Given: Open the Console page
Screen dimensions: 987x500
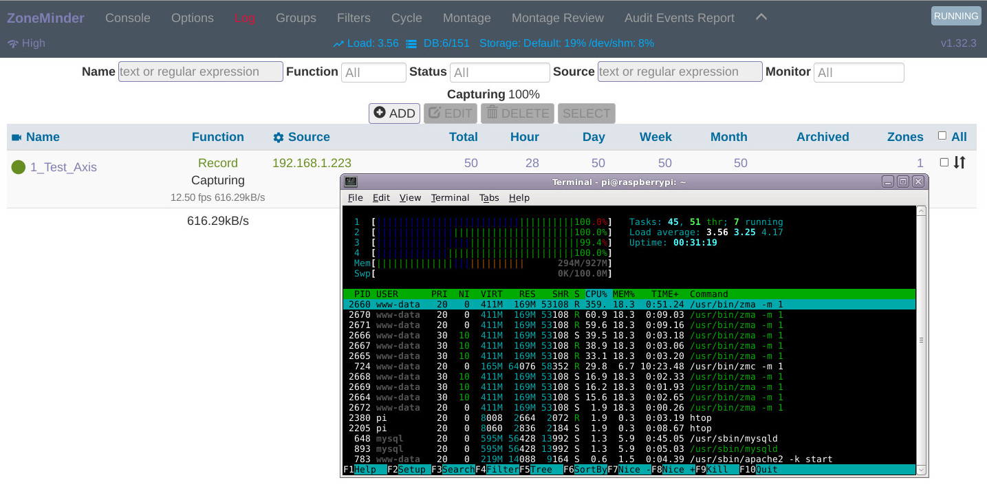Looking at the screenshot, I should tap(128, 18).
